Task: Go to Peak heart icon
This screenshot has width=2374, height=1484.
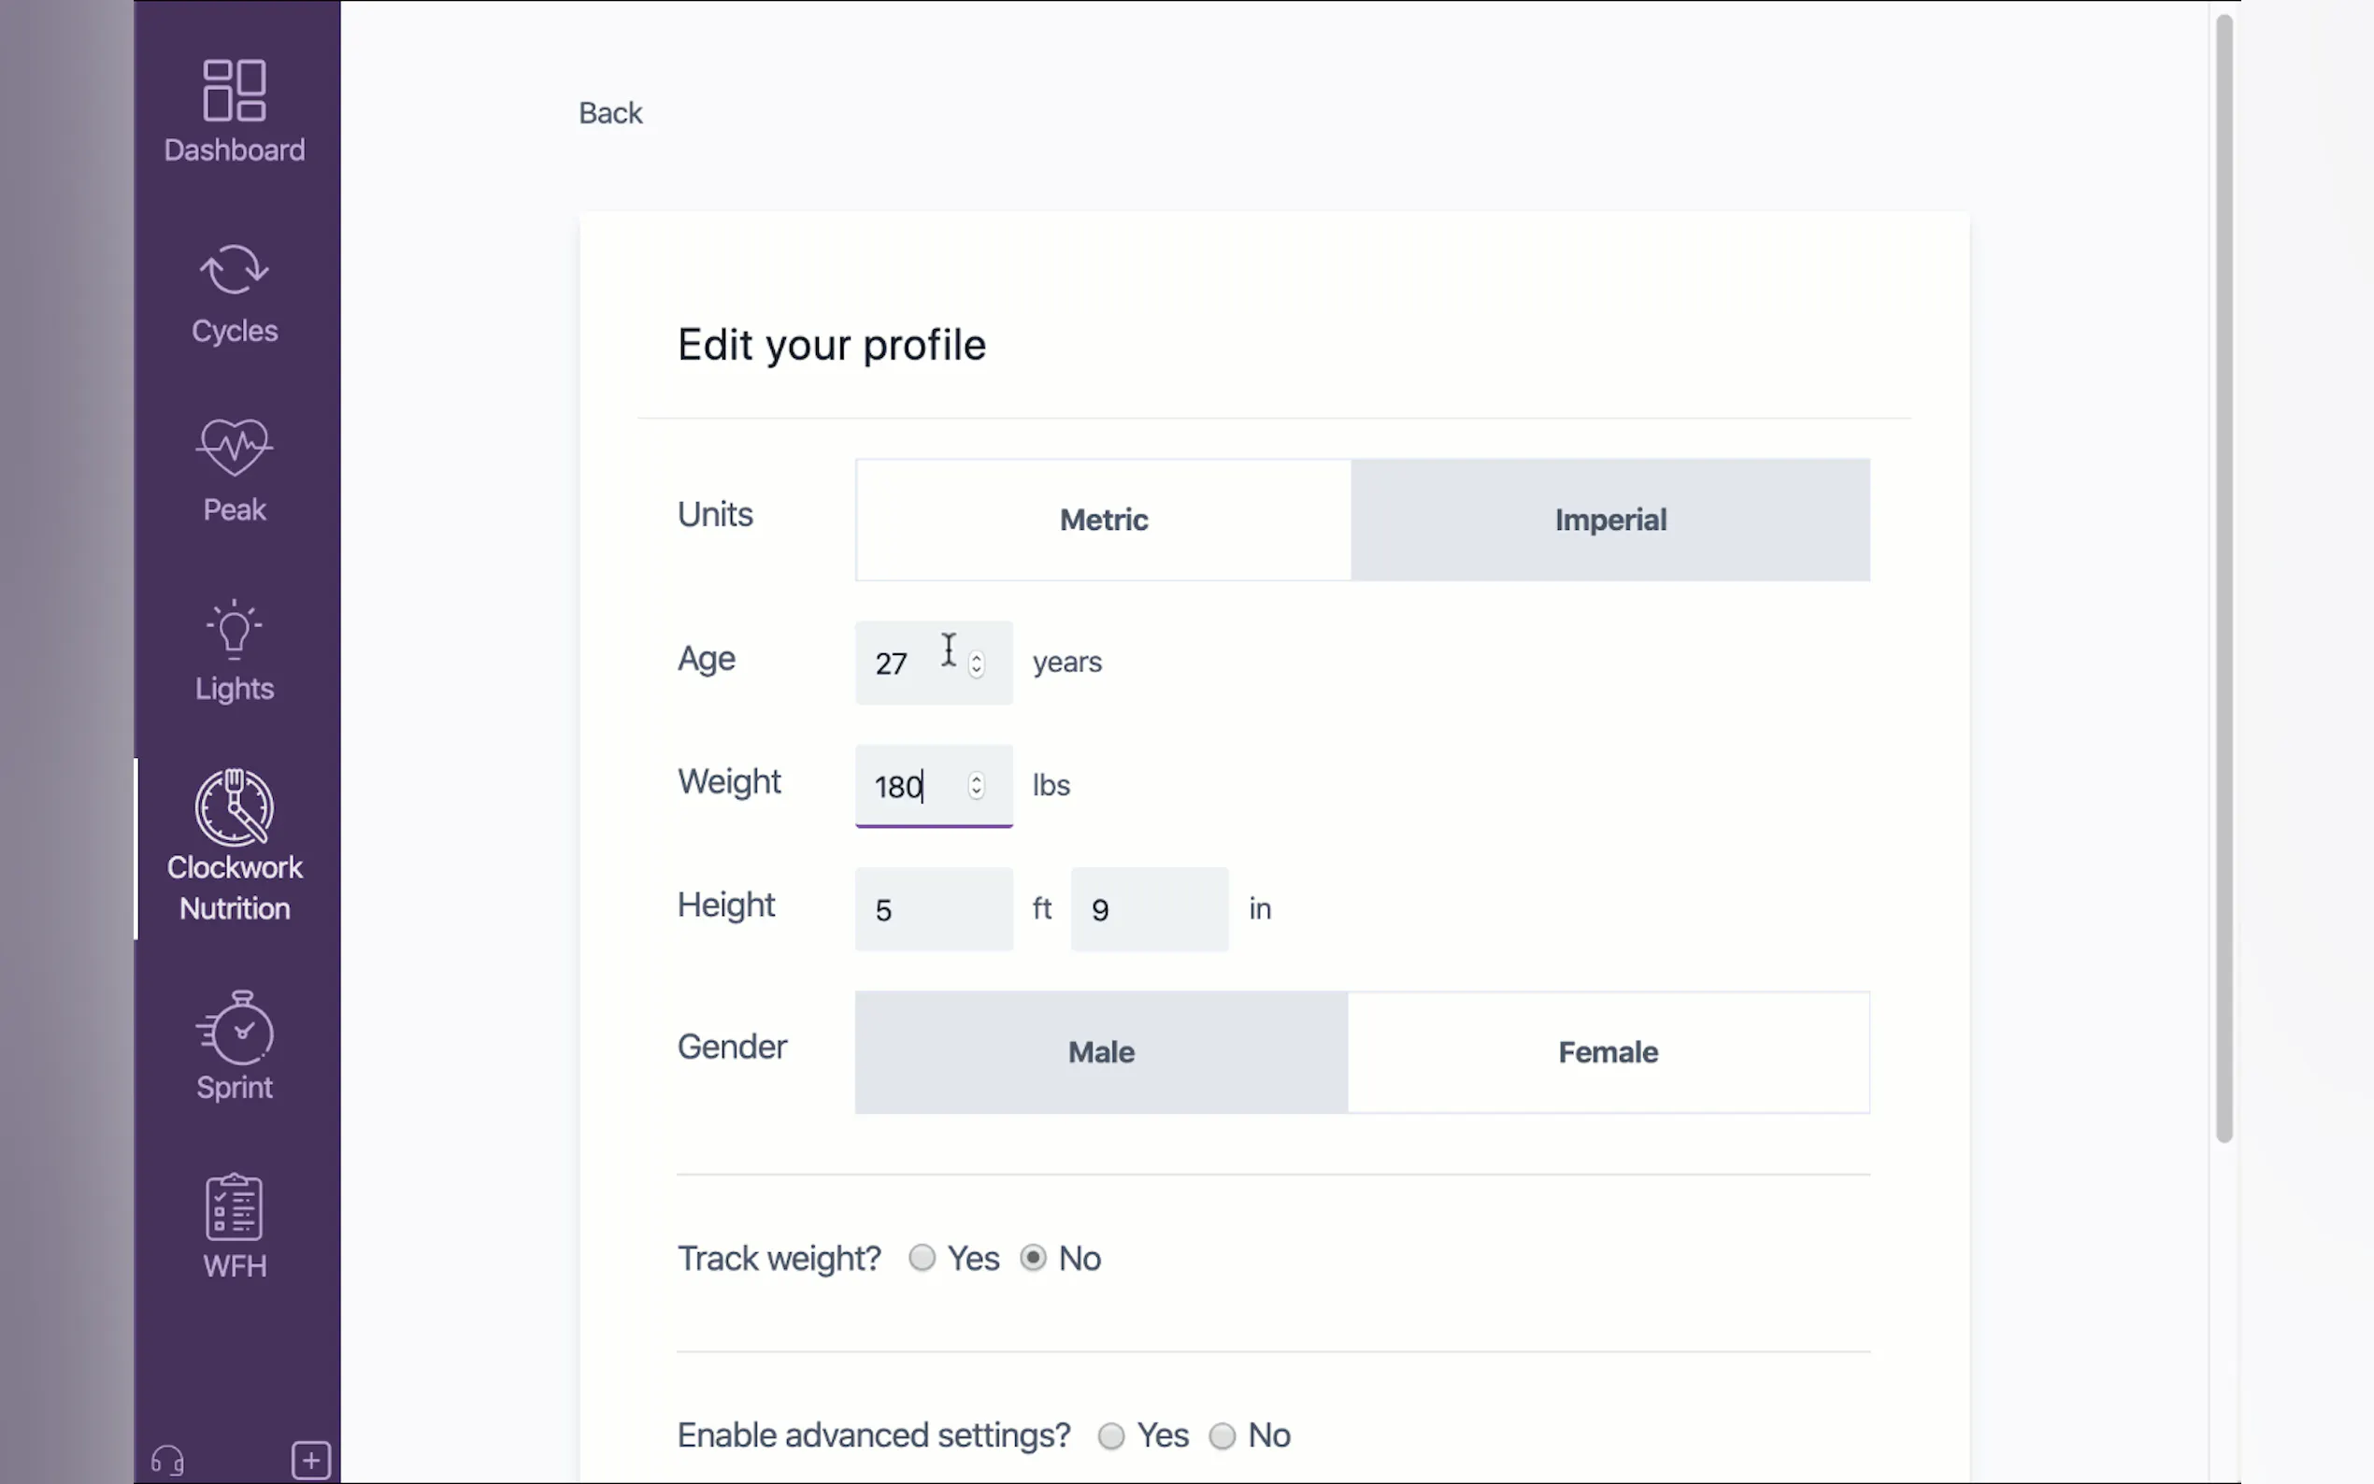Action: click(x=234, y=448)
